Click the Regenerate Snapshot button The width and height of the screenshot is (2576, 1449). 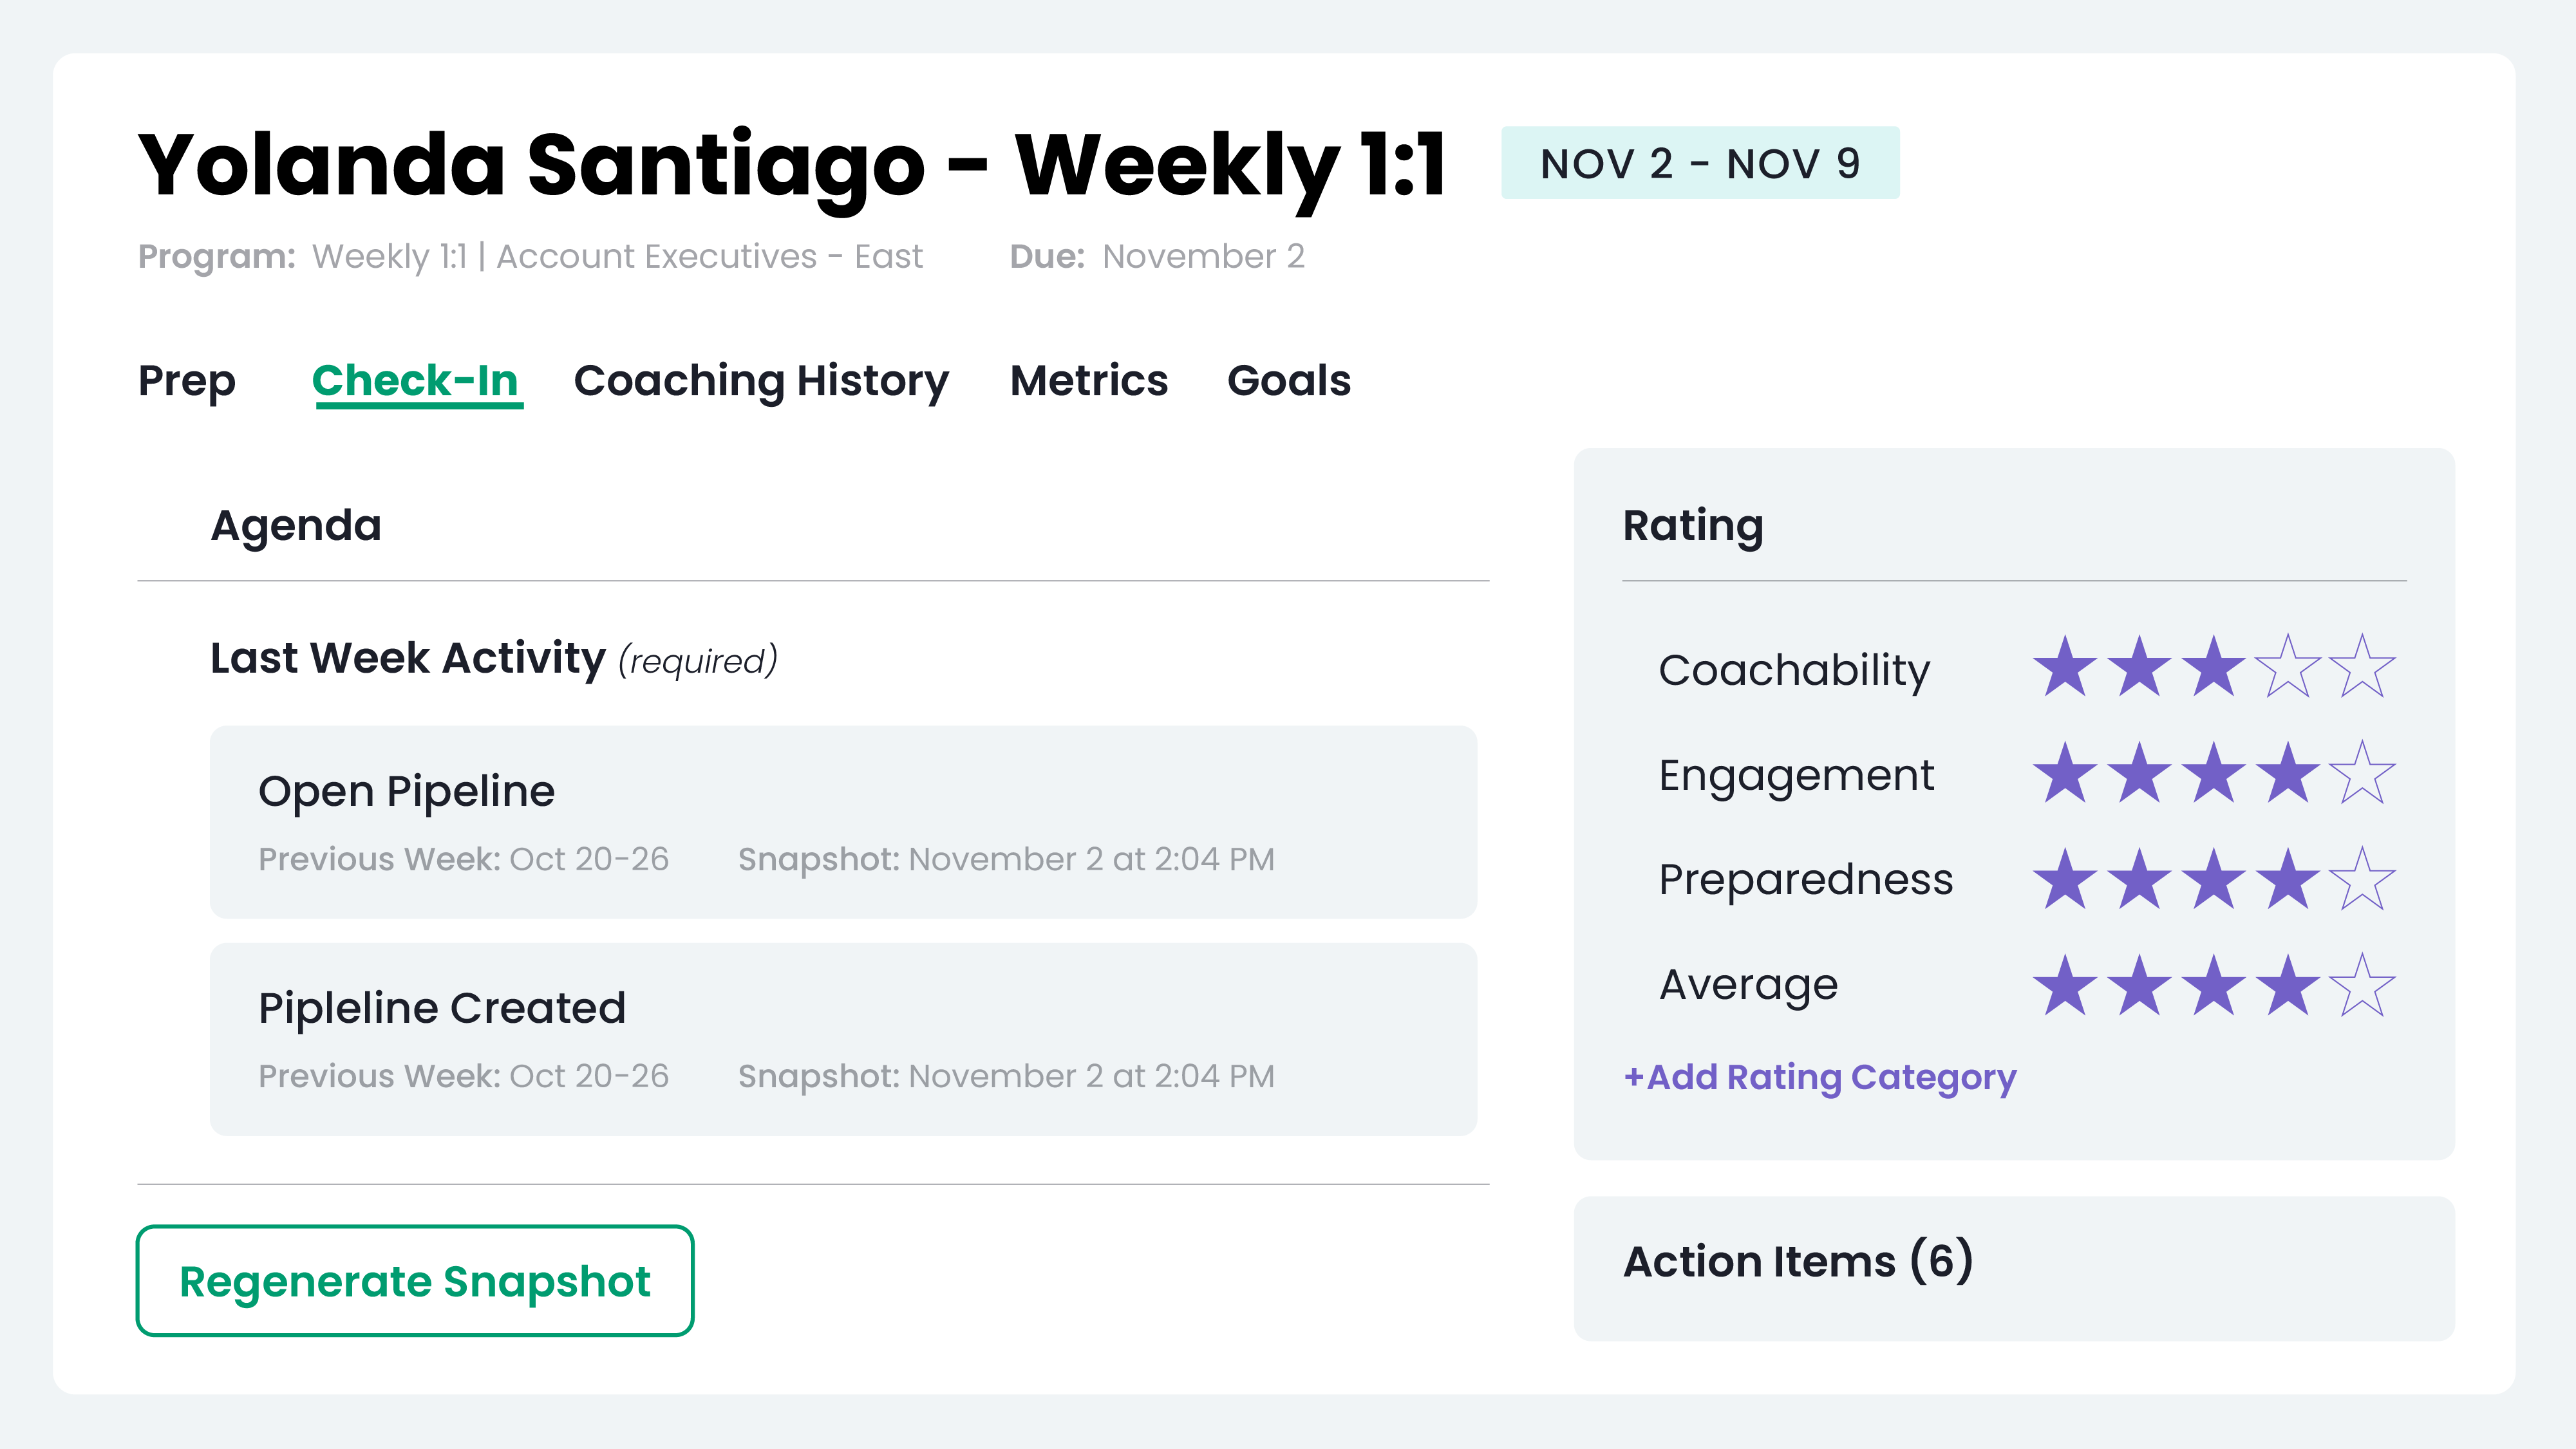tap(415, 1281)
